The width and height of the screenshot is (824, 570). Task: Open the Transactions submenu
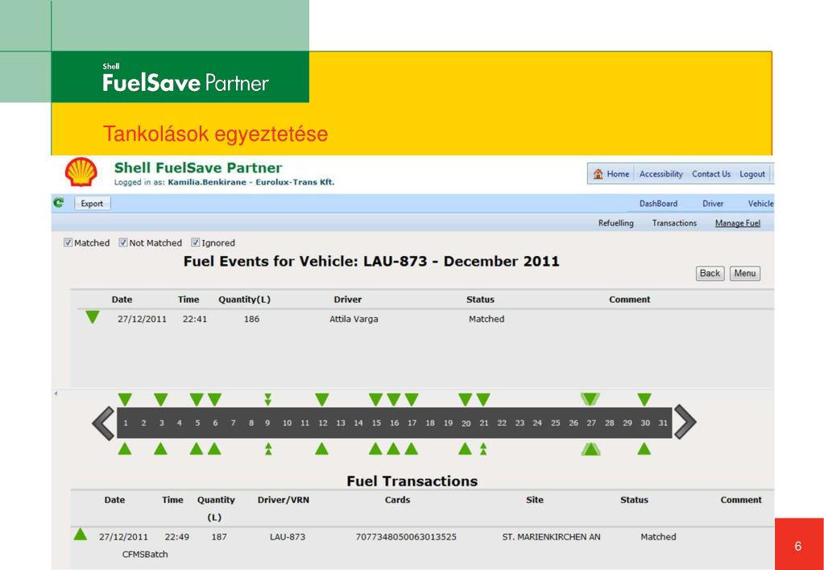(x=674, y=223)
